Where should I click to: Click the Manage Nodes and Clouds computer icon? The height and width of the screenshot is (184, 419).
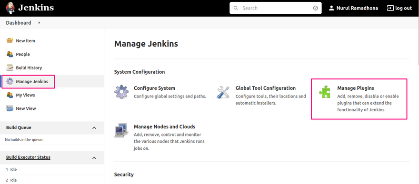121,130
